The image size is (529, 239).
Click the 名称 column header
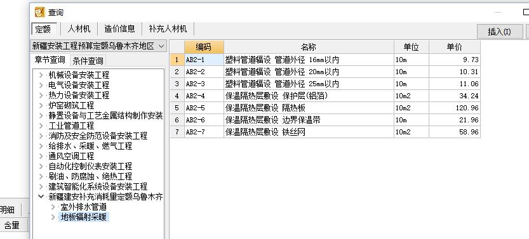(309, 47)
